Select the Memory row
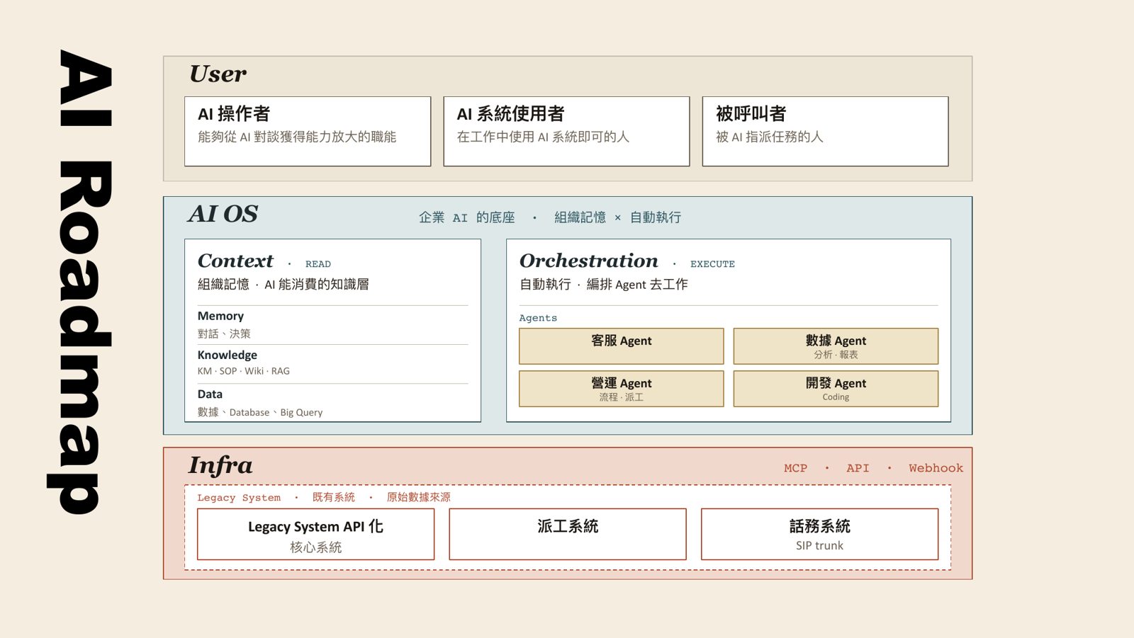The height and width of the screenshot is (638, 1134). point(332,324)
